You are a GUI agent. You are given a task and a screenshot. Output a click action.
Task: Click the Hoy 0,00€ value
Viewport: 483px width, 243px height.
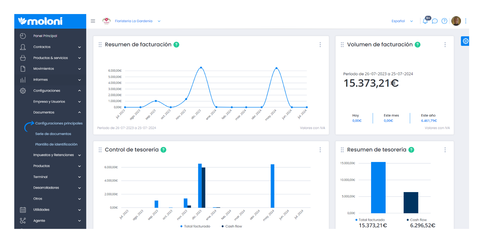click(x=357, y=121)
